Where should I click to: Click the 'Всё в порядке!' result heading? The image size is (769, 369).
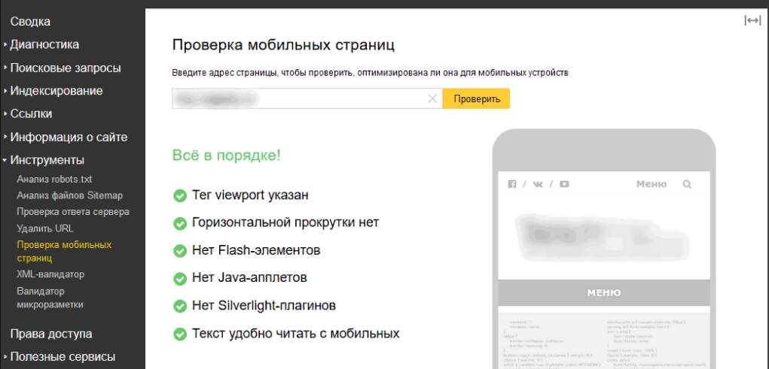point(227,156)
